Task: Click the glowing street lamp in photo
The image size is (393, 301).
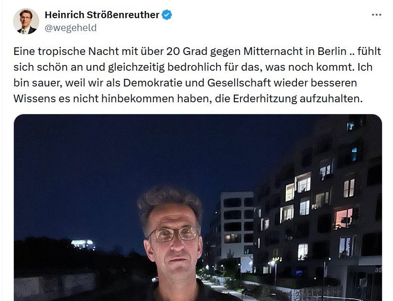Action: [x=272, y=263]
